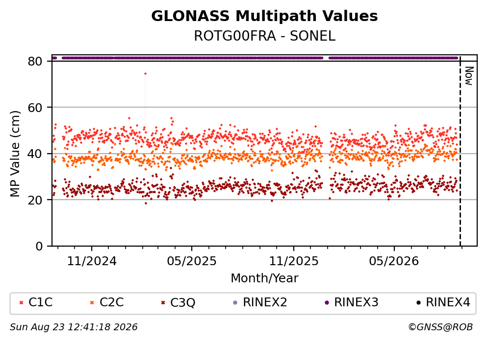Click the RINEX4 legend dot
Viewport: 487px width, 342px height.
[418, 302]
